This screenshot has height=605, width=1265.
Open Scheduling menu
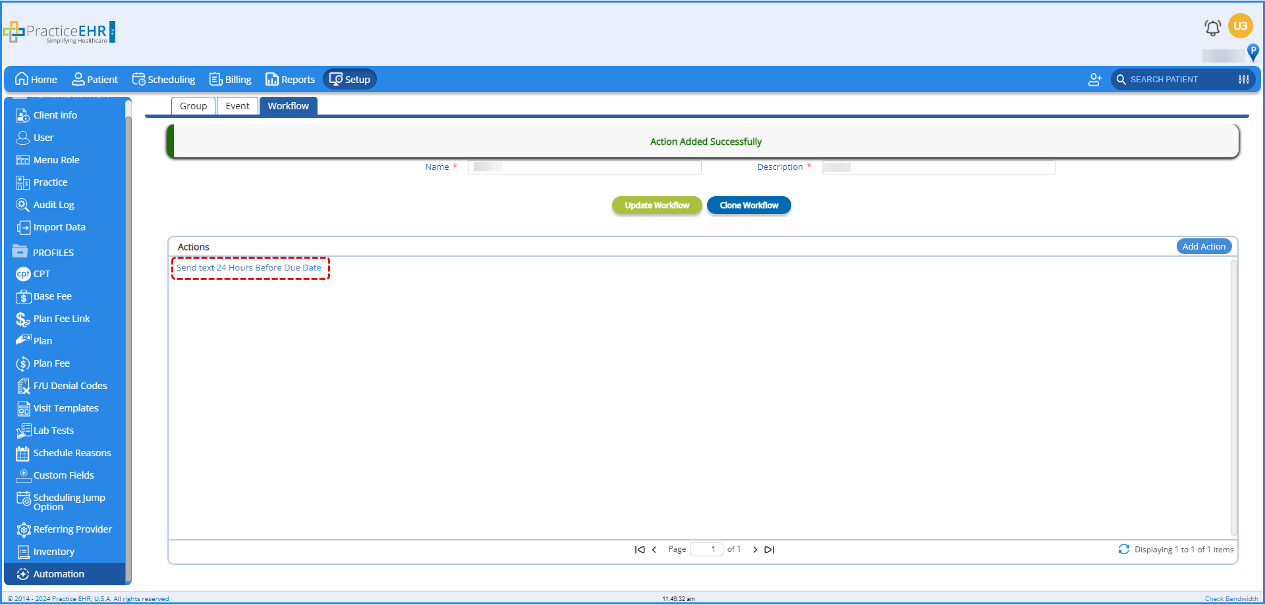tap(163, 80)
